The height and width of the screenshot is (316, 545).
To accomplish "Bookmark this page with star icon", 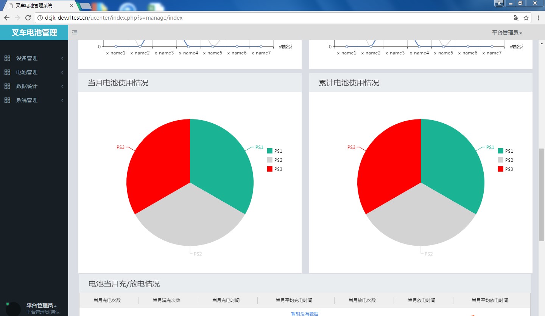I will coord(526,18).
